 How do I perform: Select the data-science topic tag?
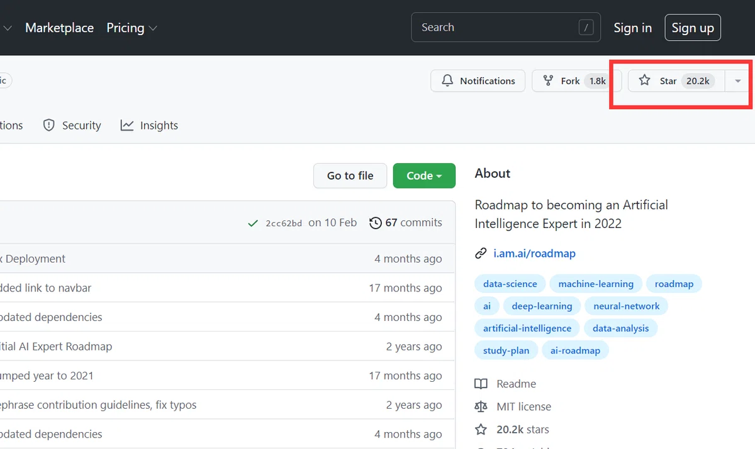point(510,284)
